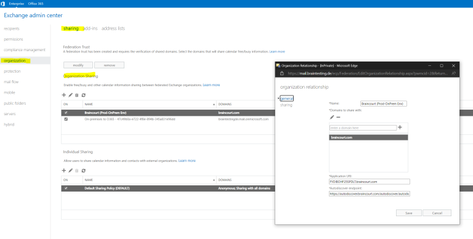Add entered domain with plus icon
The height and width of the screenshot is (239, 473).
click(x=400, y=128)
